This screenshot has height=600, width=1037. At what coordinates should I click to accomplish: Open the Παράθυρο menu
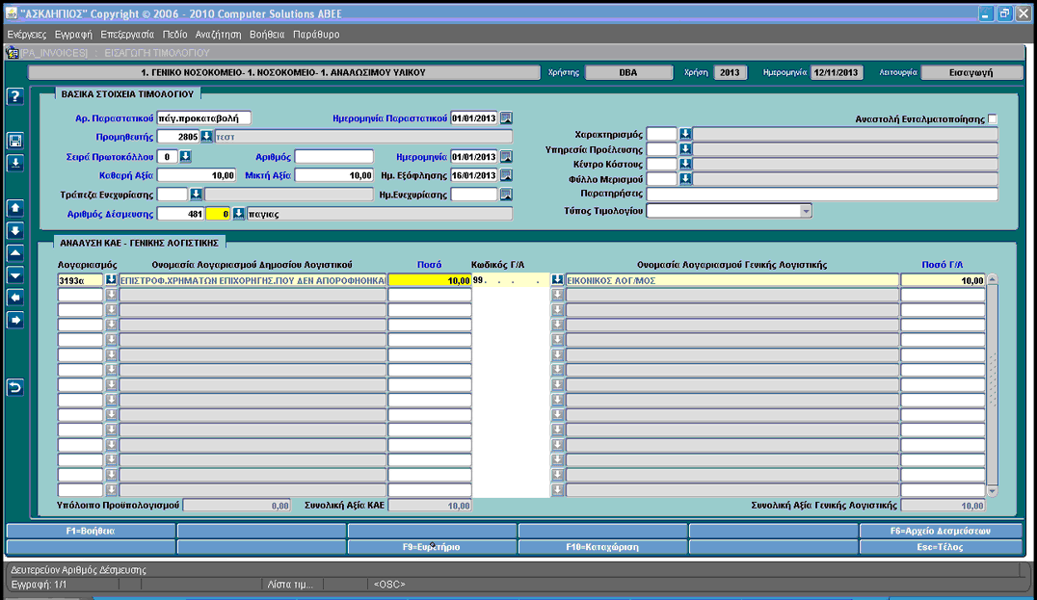tap(316, 35)
